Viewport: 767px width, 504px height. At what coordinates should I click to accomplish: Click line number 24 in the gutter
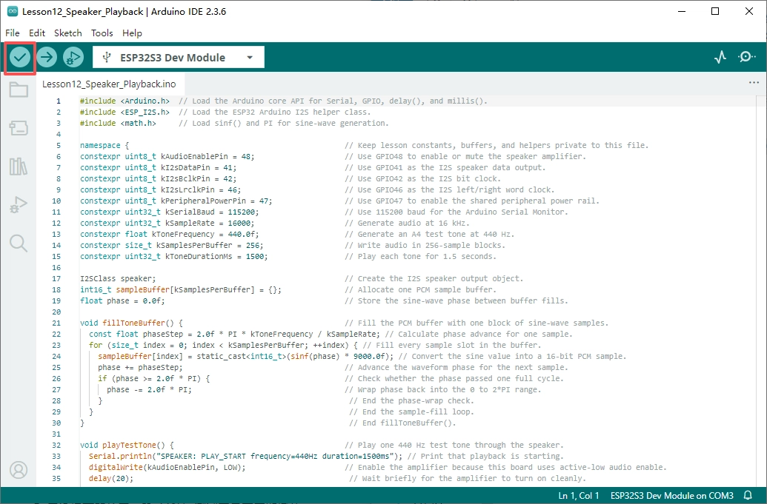56,357
